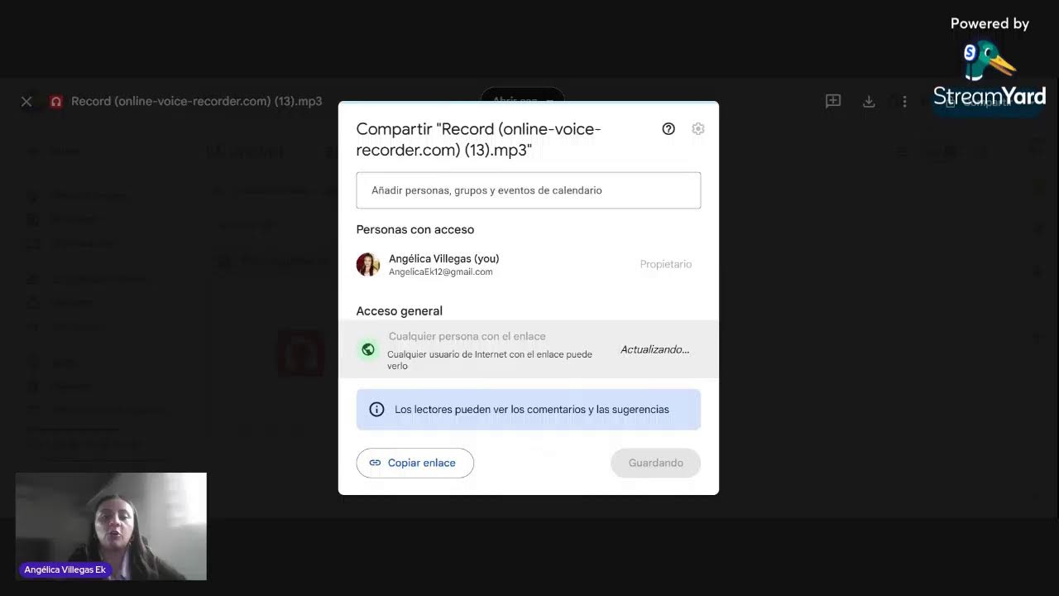The image size is (1059, 596).
Task: Open 'Cualquier persona con el enlace' dropdown
Action: 467,336
